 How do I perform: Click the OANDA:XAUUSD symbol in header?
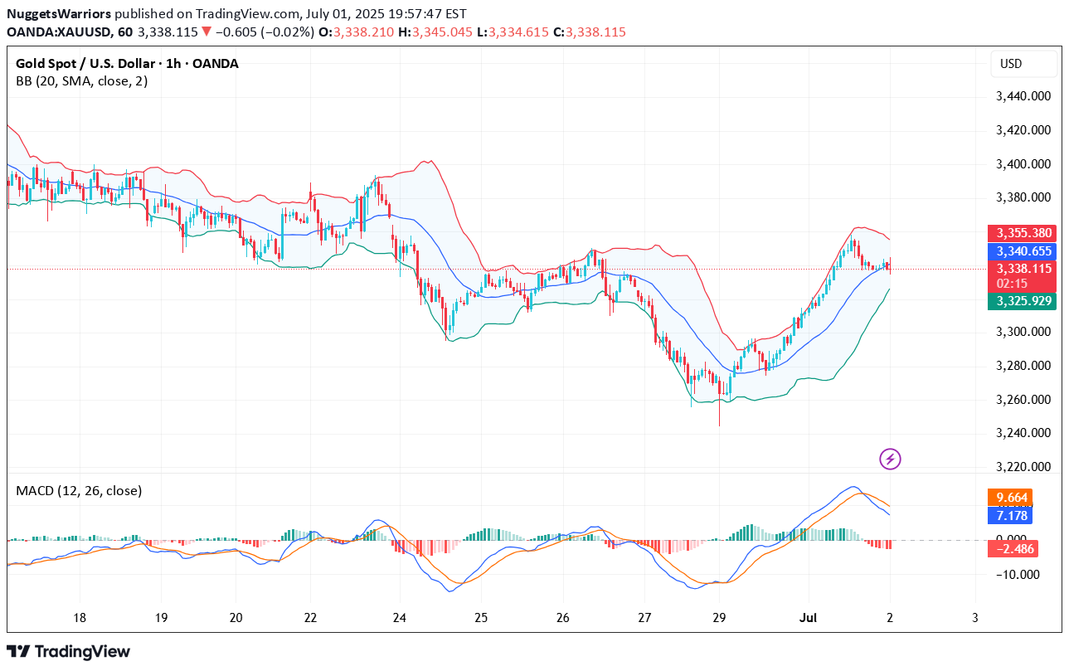(56, 32)
